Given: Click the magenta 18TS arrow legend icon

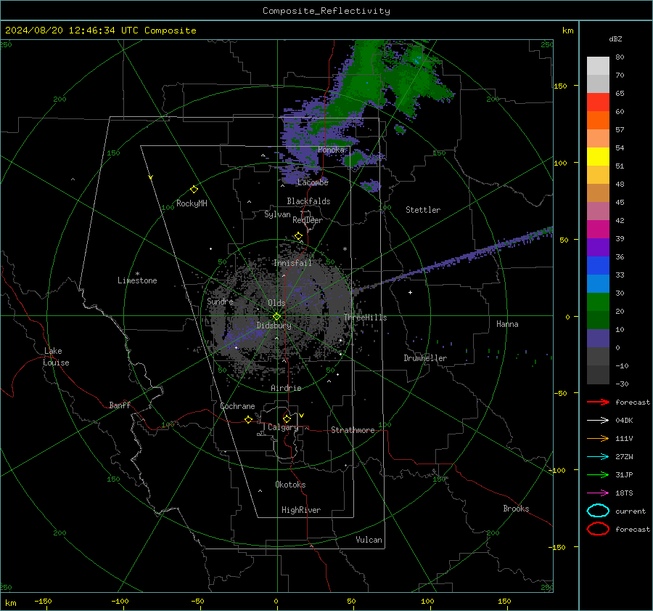Looking at the screenshot, I should pos(598,493).
